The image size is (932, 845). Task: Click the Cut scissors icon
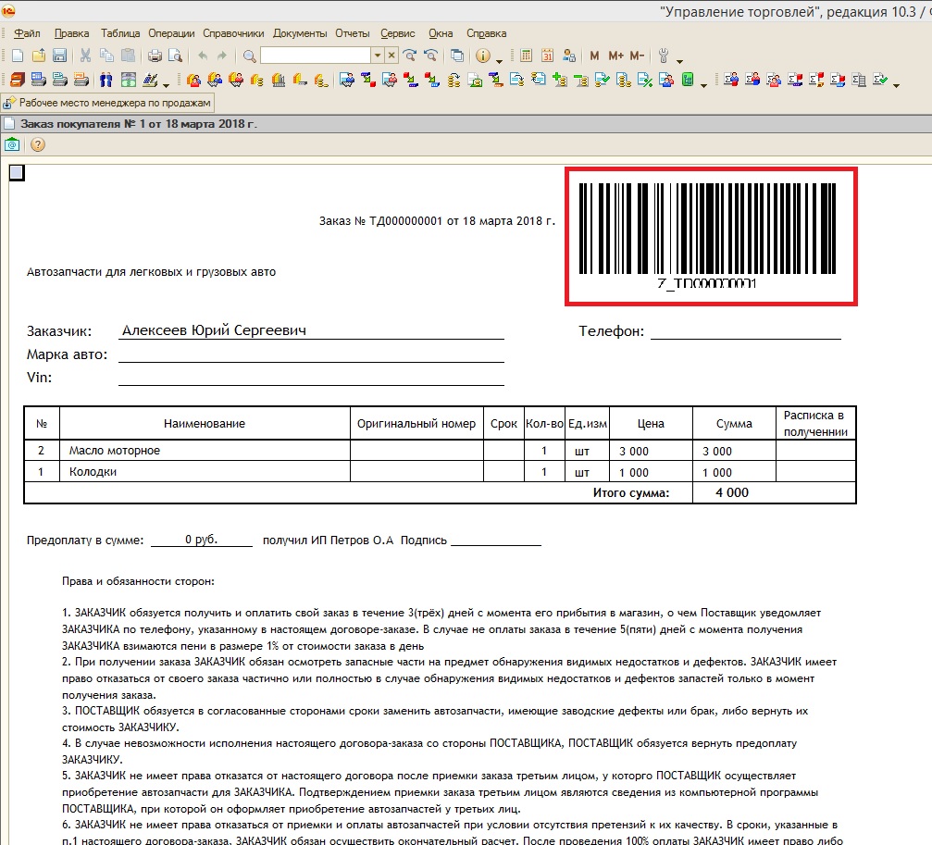coord(86,56)
